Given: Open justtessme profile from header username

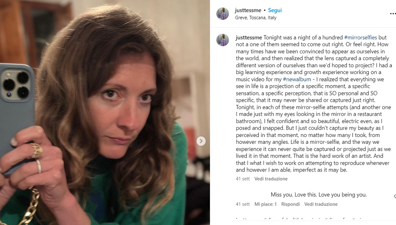Looking at the screenshot, I should coord(248,10).
